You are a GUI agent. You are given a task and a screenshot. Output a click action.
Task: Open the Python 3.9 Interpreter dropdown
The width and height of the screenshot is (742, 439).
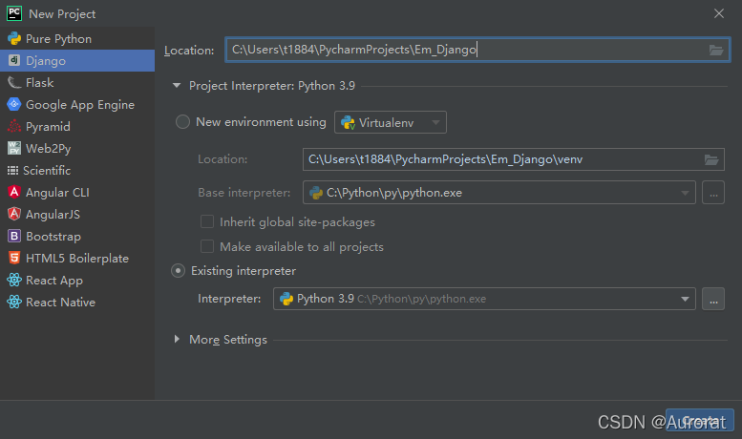(x=484, y=299)
